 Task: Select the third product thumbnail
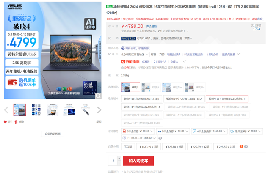click(53, 110)
